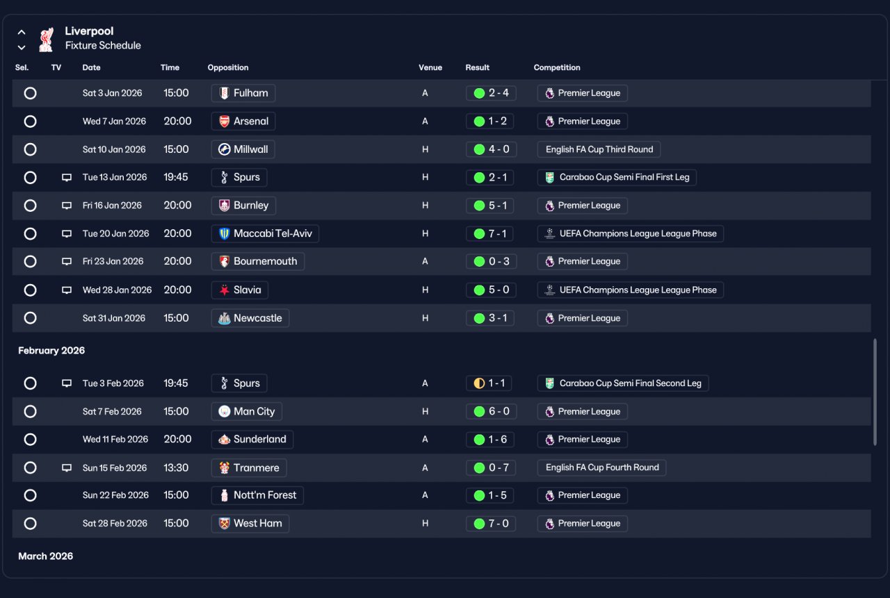Click the West Ham club badge icon

click(224, 523)
